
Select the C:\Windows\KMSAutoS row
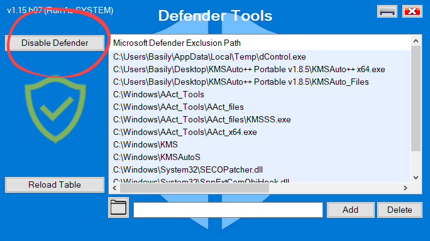(260, 157)
